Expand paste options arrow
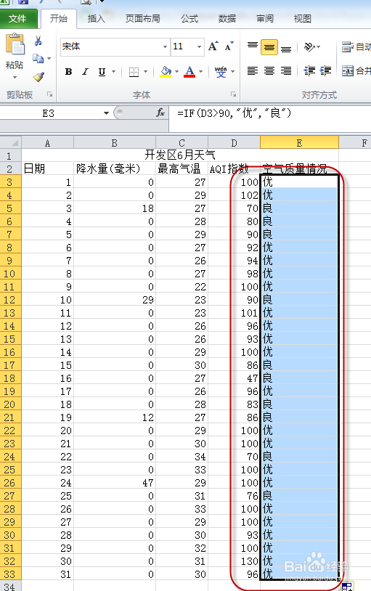 coord(15,77)
